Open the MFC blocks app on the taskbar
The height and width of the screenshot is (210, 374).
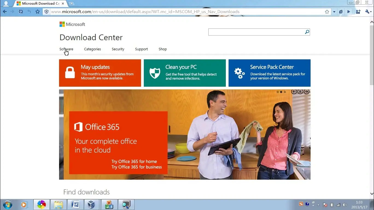click(x=109, y=205)
